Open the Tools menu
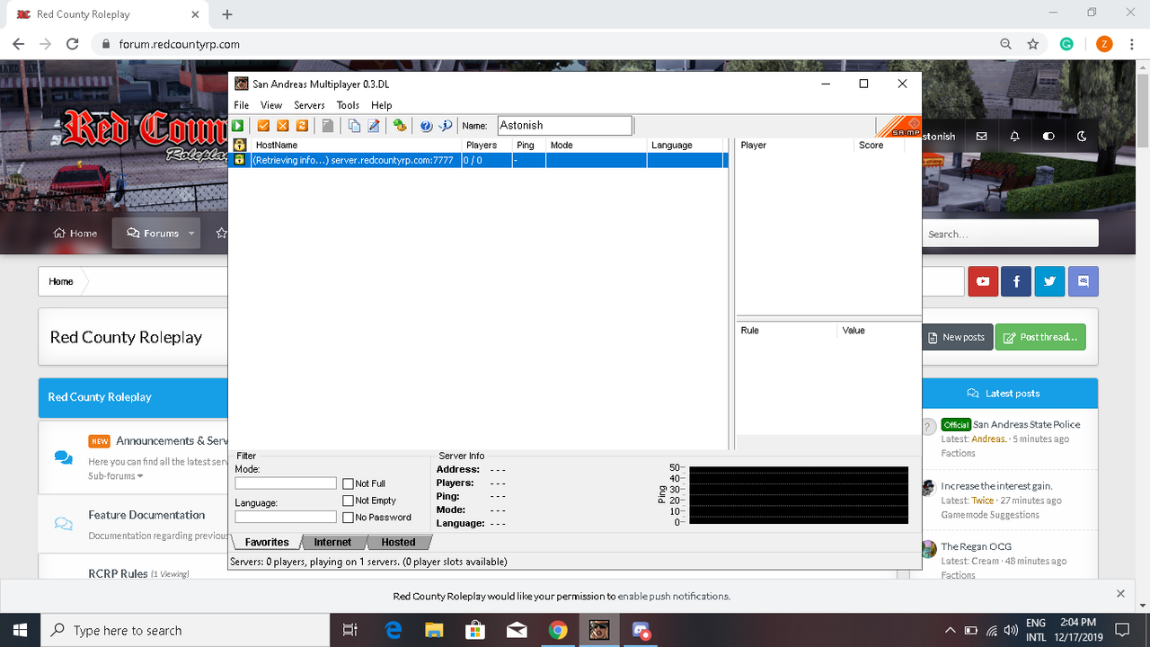 click(348, 105)
